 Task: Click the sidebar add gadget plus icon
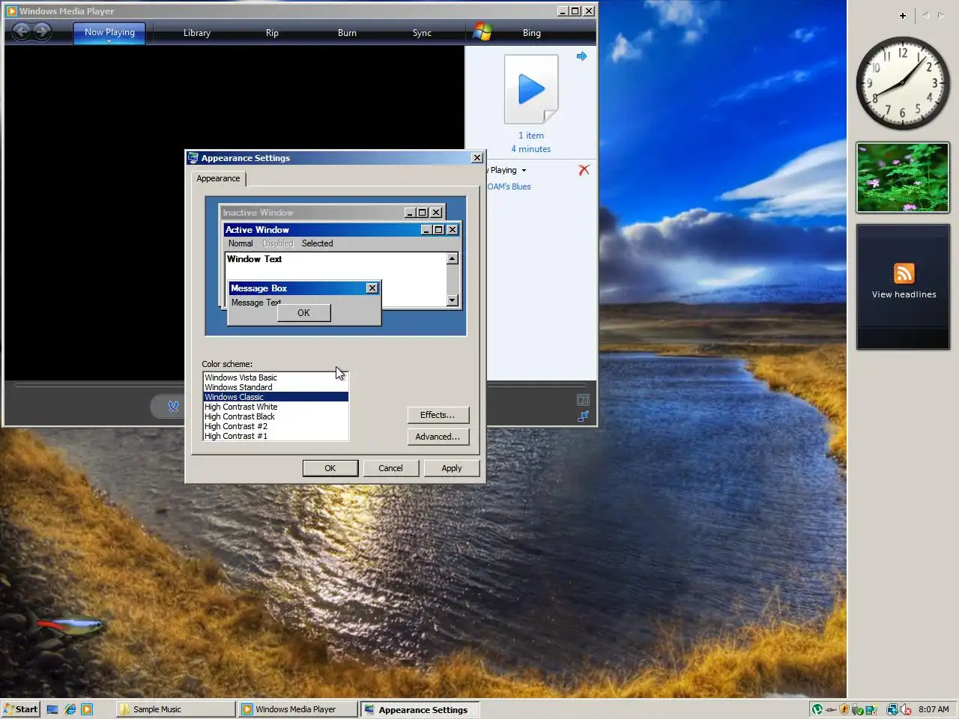click(x=903, y=16)
